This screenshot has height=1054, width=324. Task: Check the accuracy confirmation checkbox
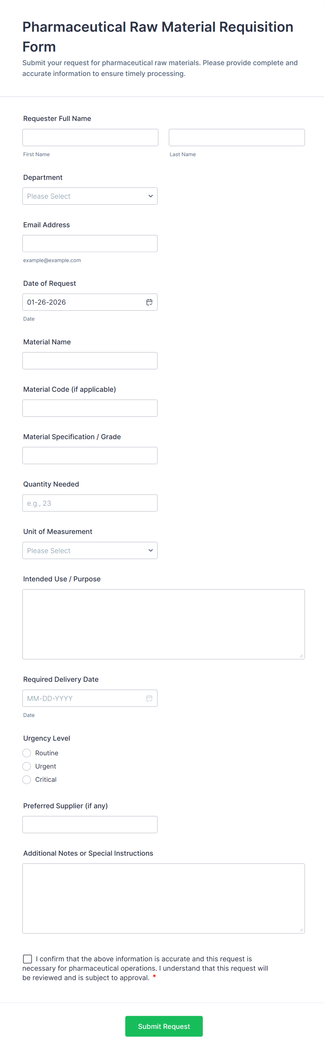[x=28, y=958]
